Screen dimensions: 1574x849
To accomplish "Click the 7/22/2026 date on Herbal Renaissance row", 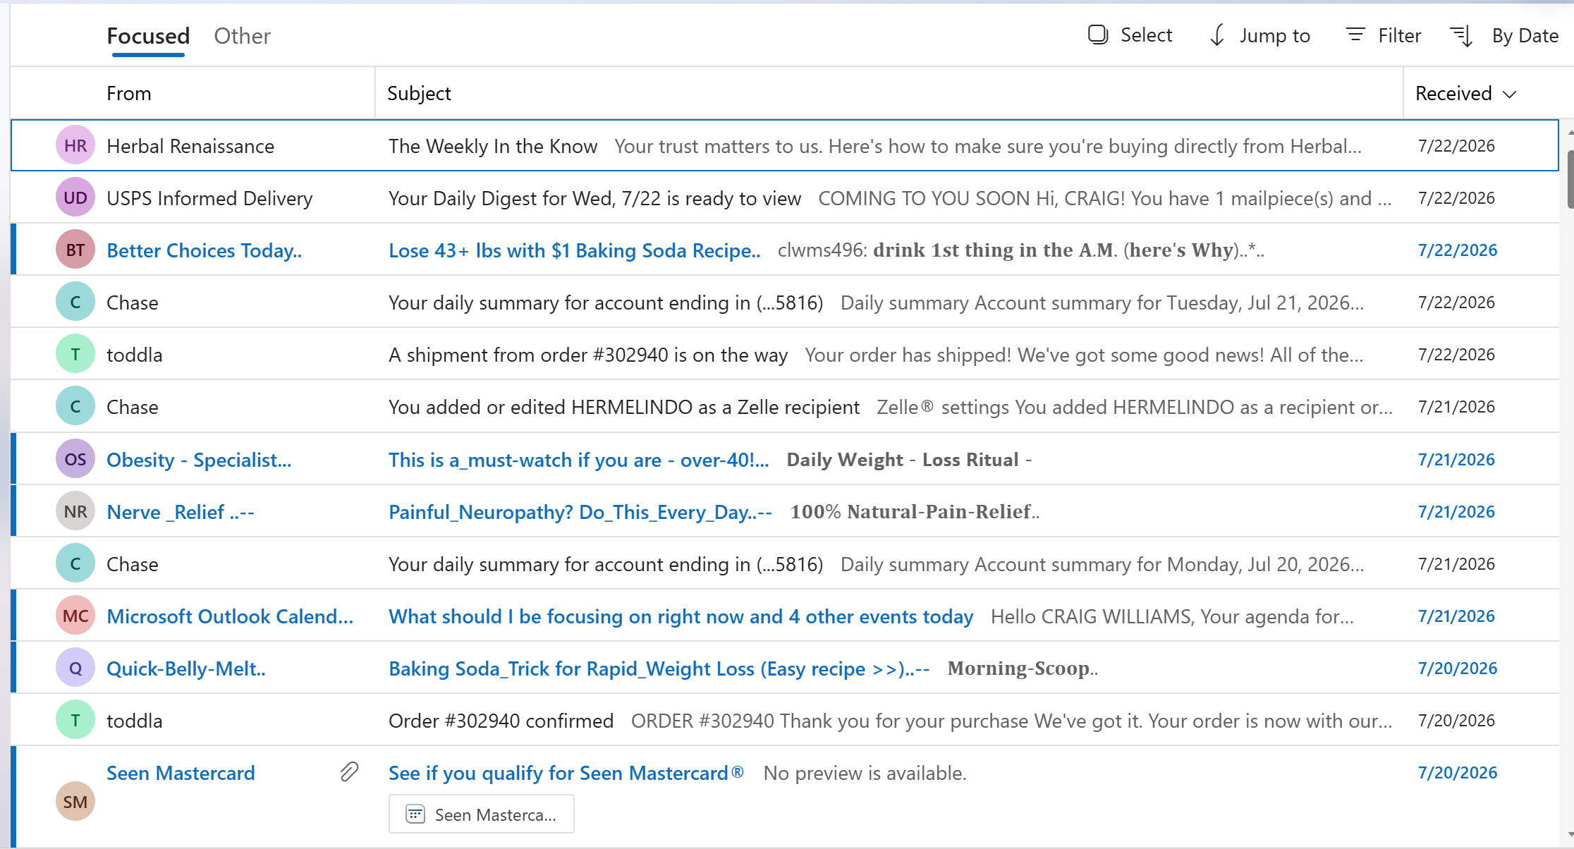I will [x=1456, y=145].
